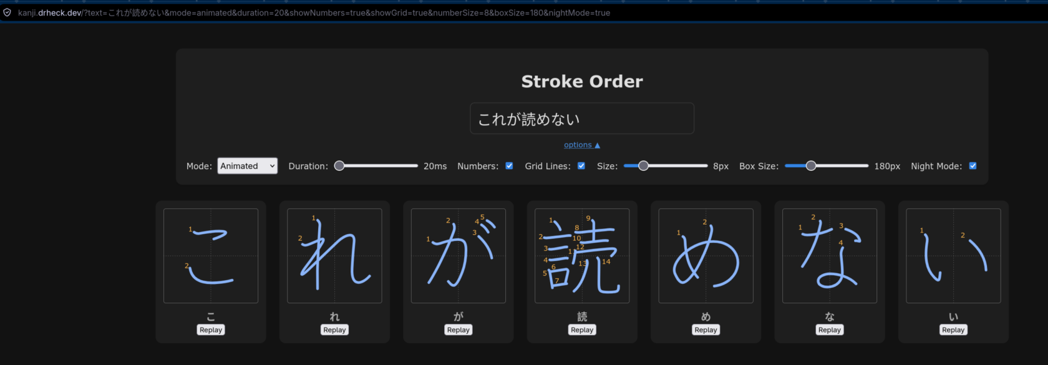Click the な stroke order drawing

pos(830,256)
